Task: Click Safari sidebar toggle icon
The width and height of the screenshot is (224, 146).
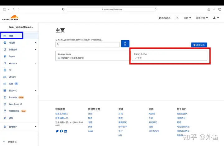Action: coord(5,9)
